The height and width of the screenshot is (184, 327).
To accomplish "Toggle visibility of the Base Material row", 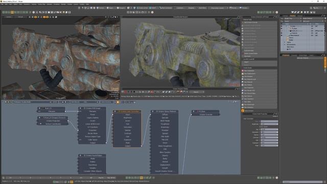I will point(282,35).
